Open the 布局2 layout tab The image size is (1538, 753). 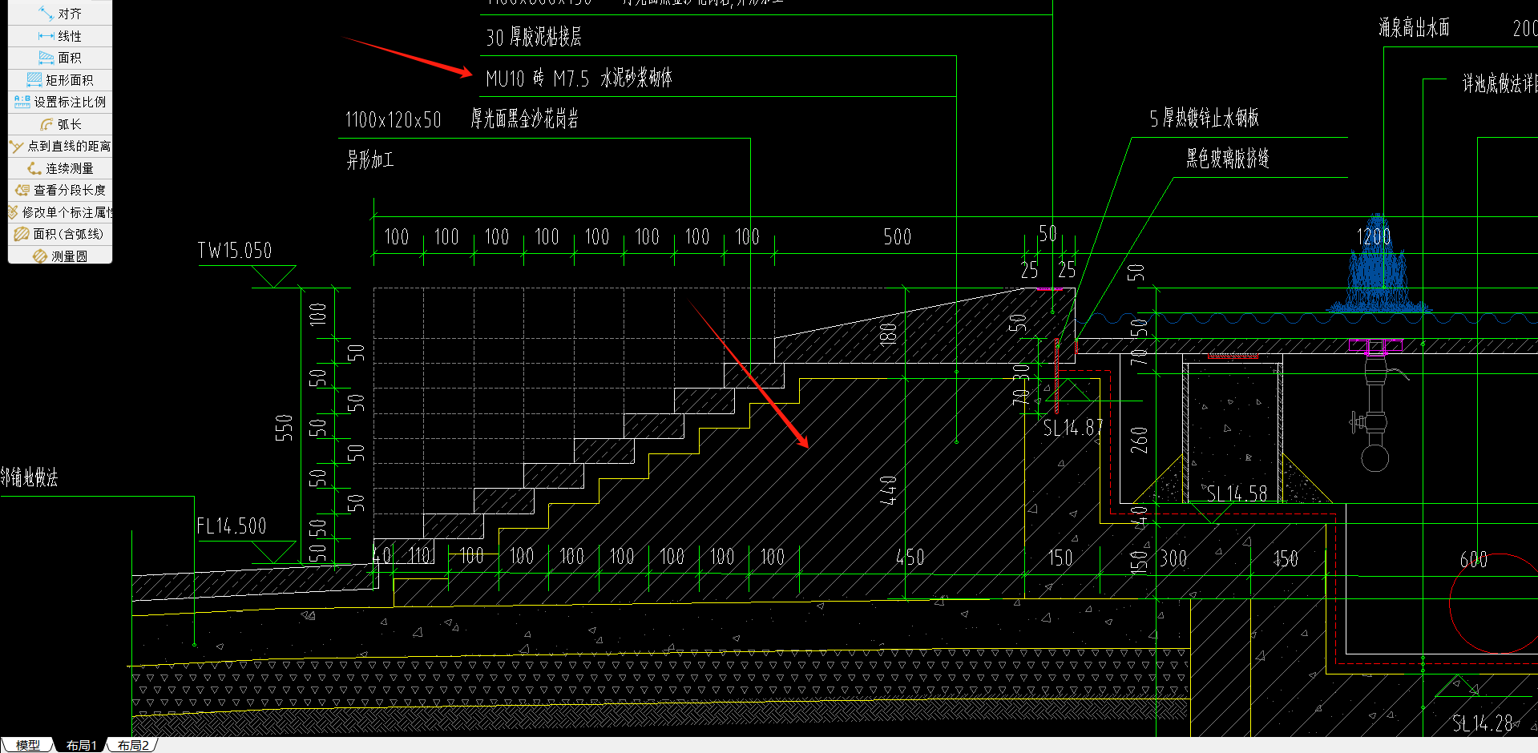point(133,745)
